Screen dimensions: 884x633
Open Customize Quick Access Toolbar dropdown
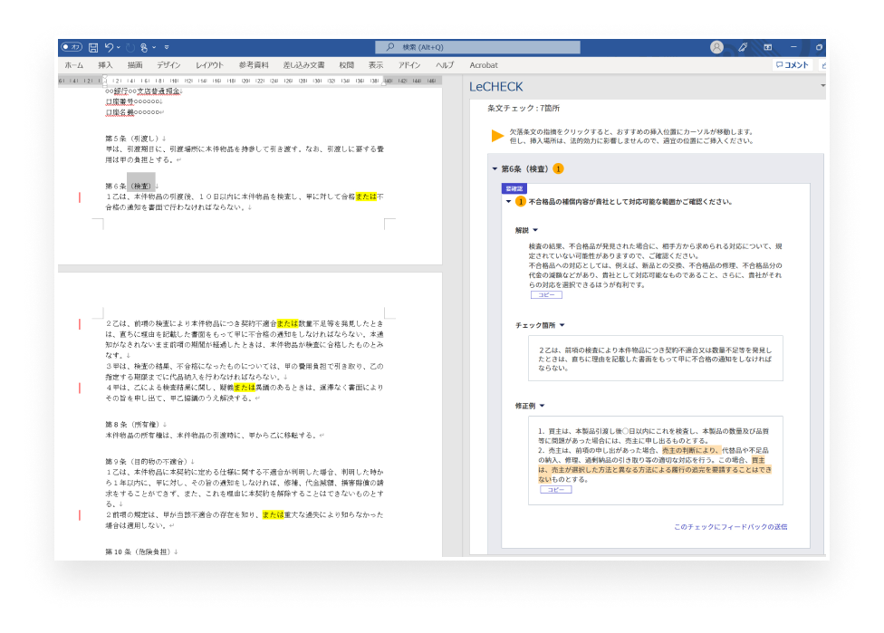(167, 47)
